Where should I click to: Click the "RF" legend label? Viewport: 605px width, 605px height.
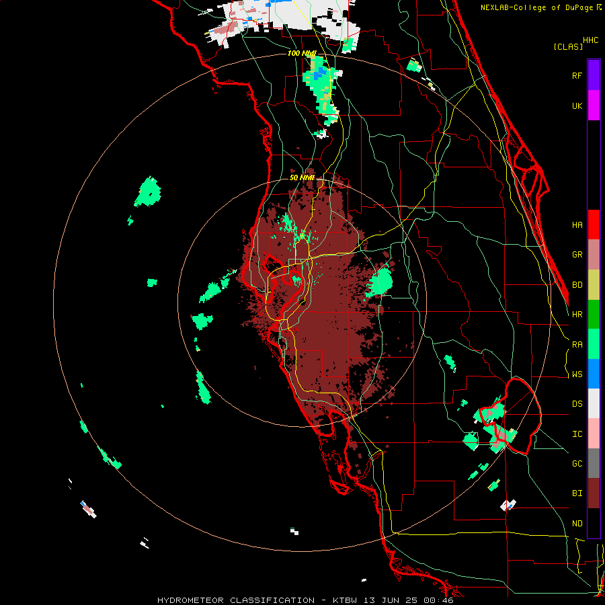pos(577,75)
